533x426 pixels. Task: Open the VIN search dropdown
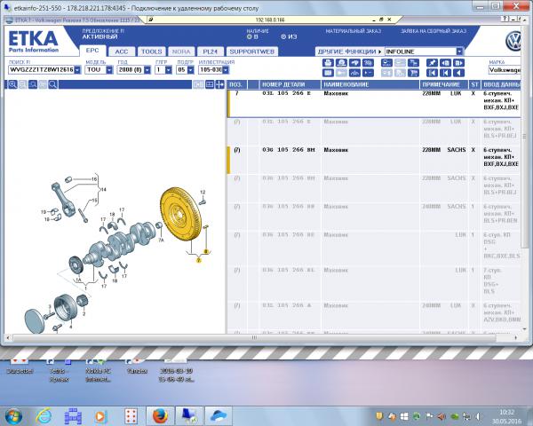(x=77, y=69)
